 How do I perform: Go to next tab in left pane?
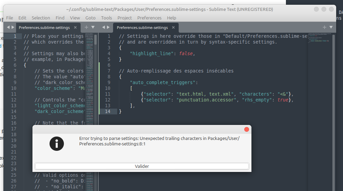click(13, 27)
